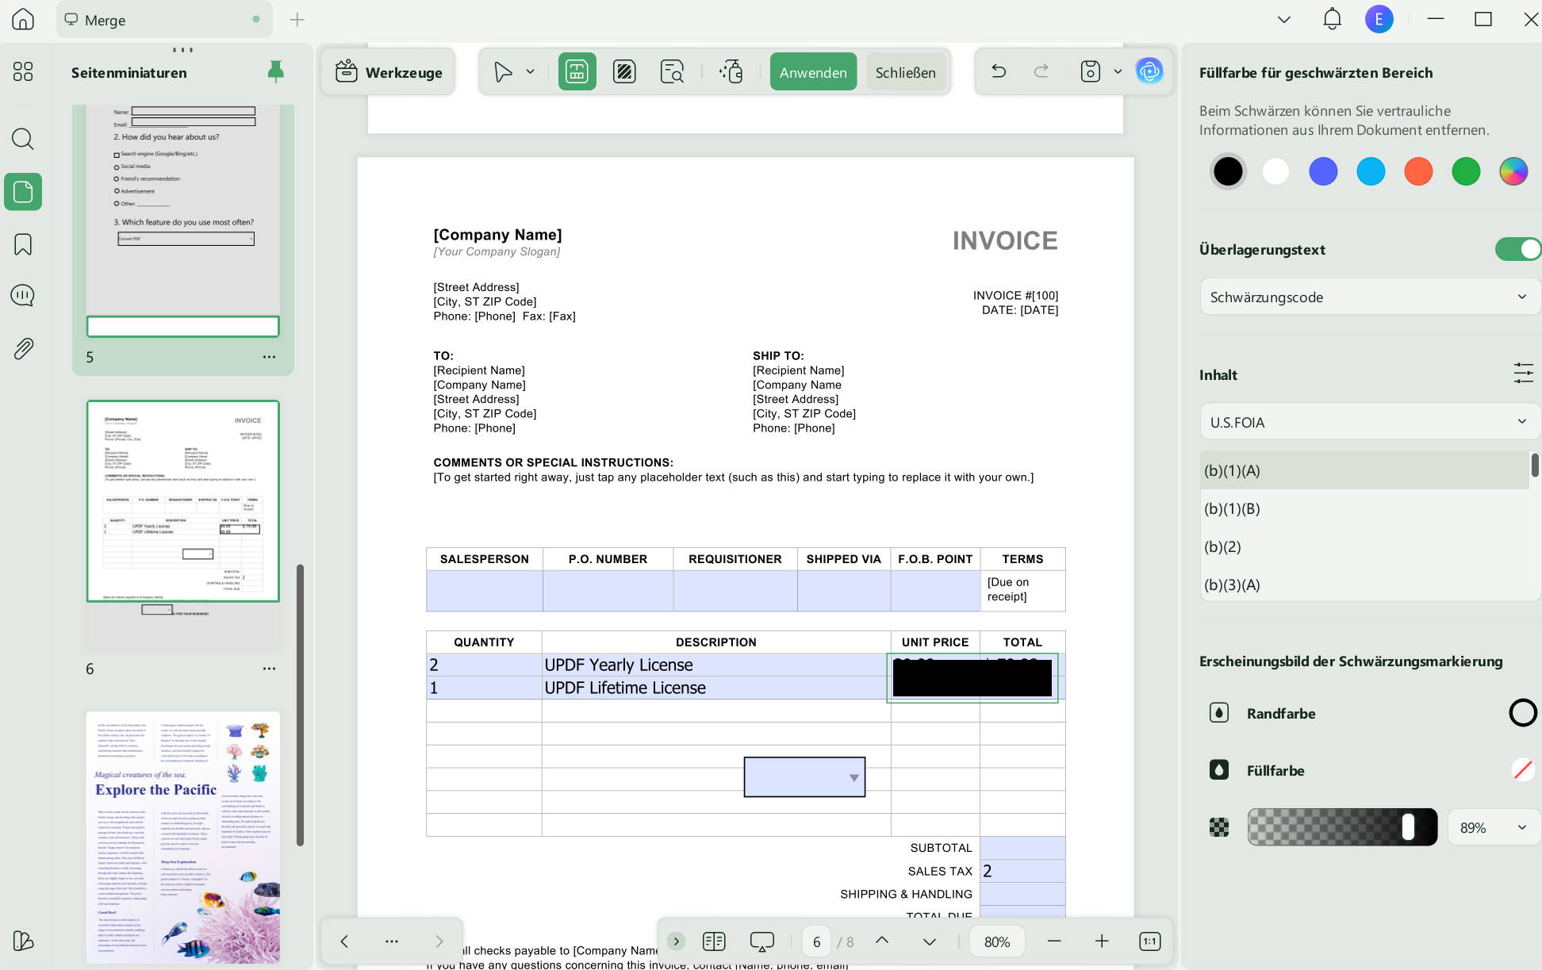Image resolution: width=1542 pixels, height=970 pixels.
Task: Click the search redaction tool icon
Action: [x=672, y=72]
